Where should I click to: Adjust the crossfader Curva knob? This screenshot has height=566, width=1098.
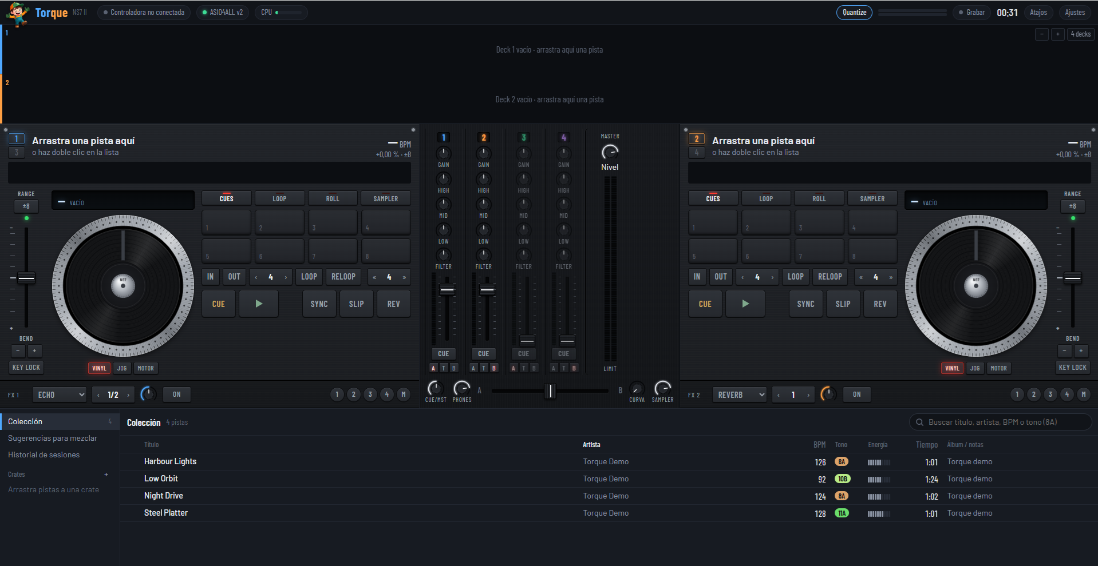(x=637, y=388)
